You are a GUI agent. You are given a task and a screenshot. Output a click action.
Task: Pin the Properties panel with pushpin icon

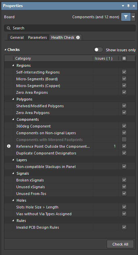coord(129,6)
